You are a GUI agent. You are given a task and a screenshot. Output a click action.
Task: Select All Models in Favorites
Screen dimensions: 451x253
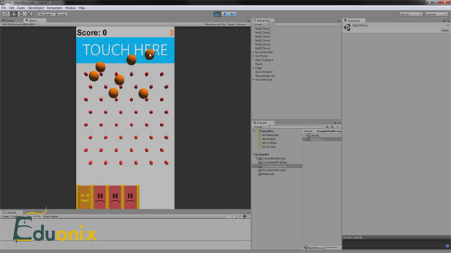269,139
